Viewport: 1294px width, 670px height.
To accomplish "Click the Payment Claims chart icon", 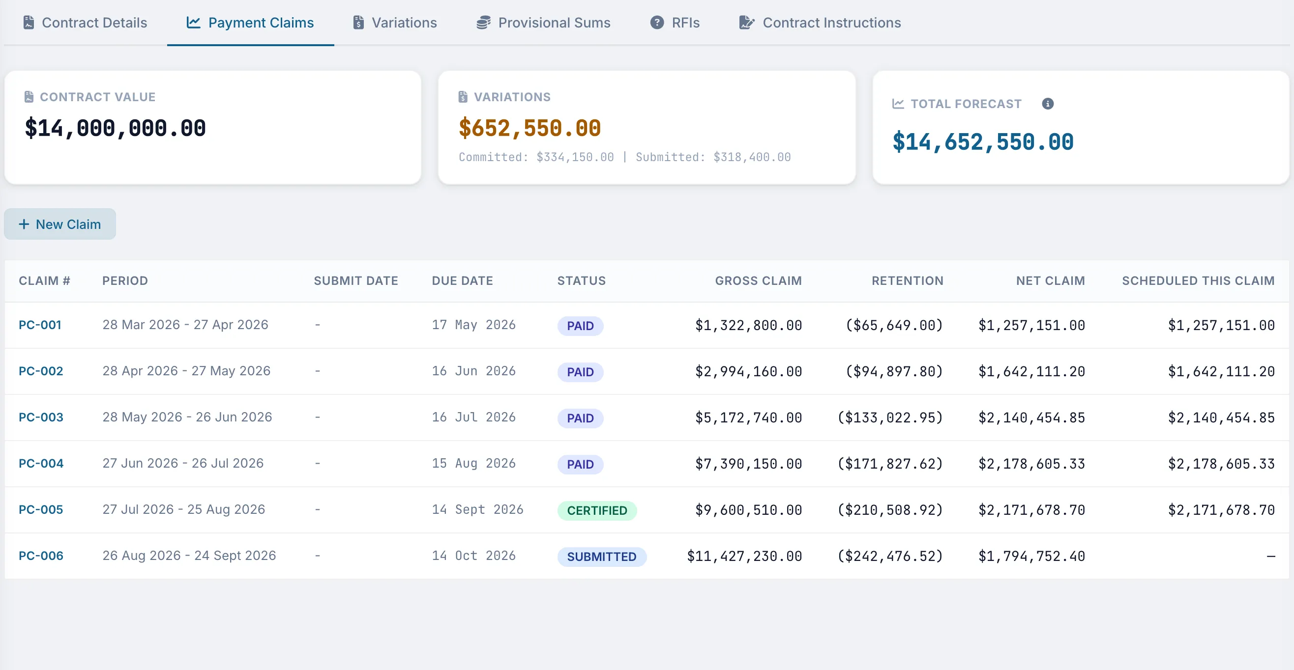I will coord(193,23).
